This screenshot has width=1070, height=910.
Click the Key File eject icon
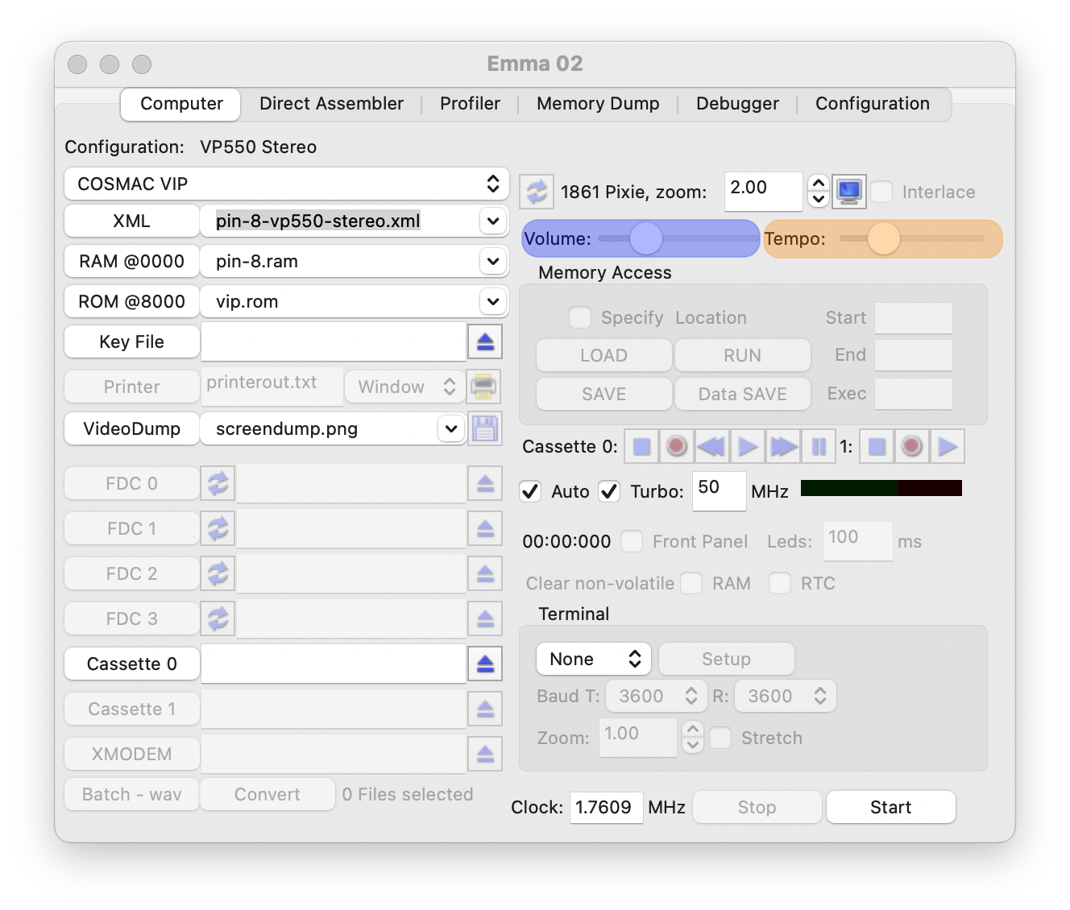coord(485,341)
